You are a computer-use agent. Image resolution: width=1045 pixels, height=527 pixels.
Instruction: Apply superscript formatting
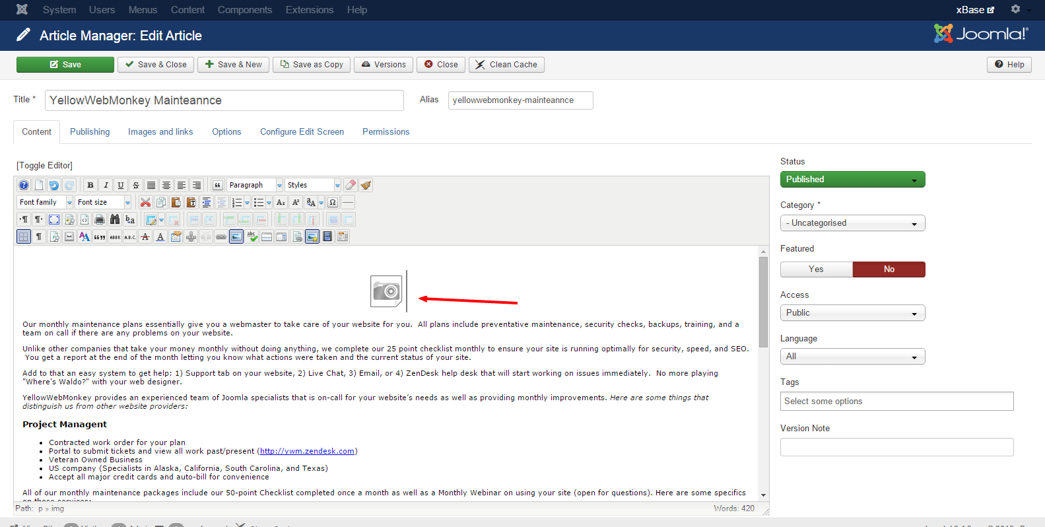pyautogui.click(x=296, y=203)
